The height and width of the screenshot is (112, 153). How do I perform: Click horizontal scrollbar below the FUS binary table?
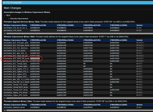tap(80, 34)
